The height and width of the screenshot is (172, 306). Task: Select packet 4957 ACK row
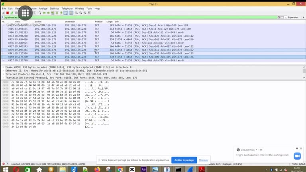[153, 60]
